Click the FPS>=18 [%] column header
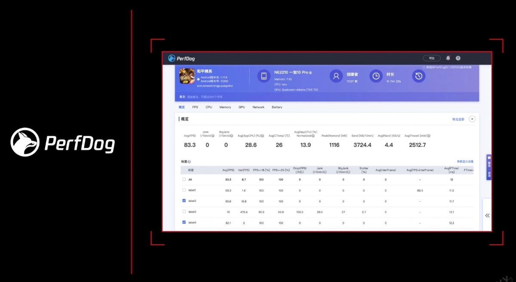 (x=261, y=170)
